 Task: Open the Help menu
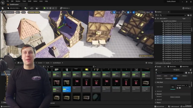pos(46,1)
